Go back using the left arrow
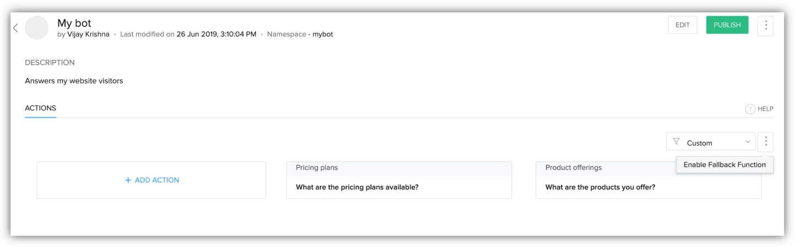The height and width of the screenshot is (247, 797). pyautogui.click(x=15, y=28)
